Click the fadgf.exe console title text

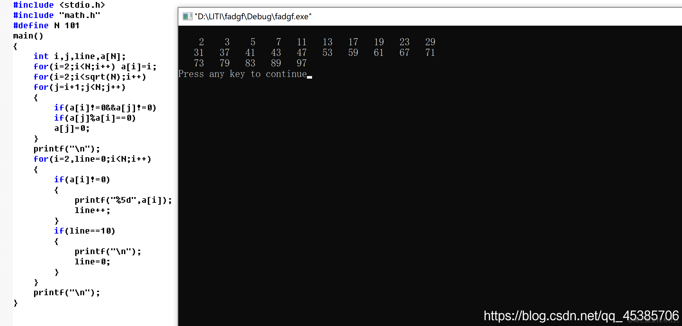pyautogui.click(x=253, y=16)
